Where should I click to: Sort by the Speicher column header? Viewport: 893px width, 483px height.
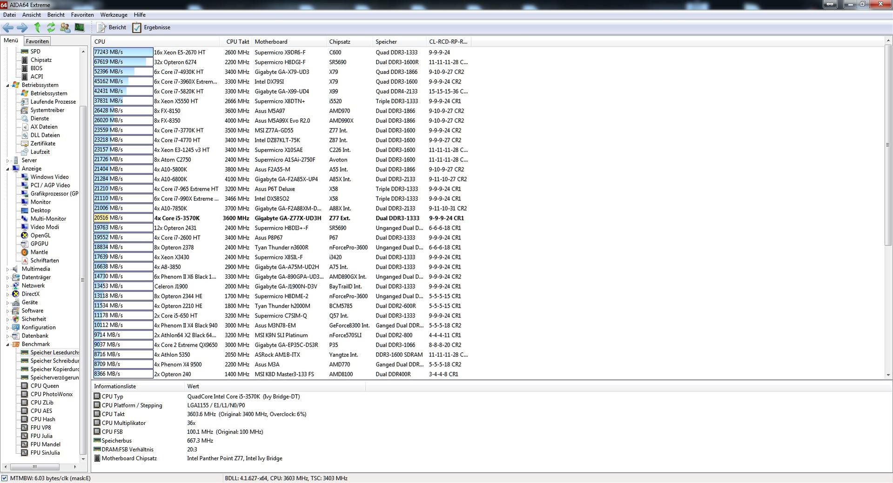tap(399, 42)
